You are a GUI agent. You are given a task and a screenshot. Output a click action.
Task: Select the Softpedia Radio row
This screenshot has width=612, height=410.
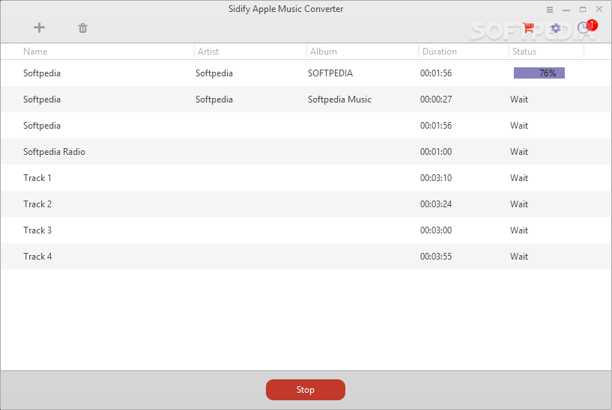(306, 152)
